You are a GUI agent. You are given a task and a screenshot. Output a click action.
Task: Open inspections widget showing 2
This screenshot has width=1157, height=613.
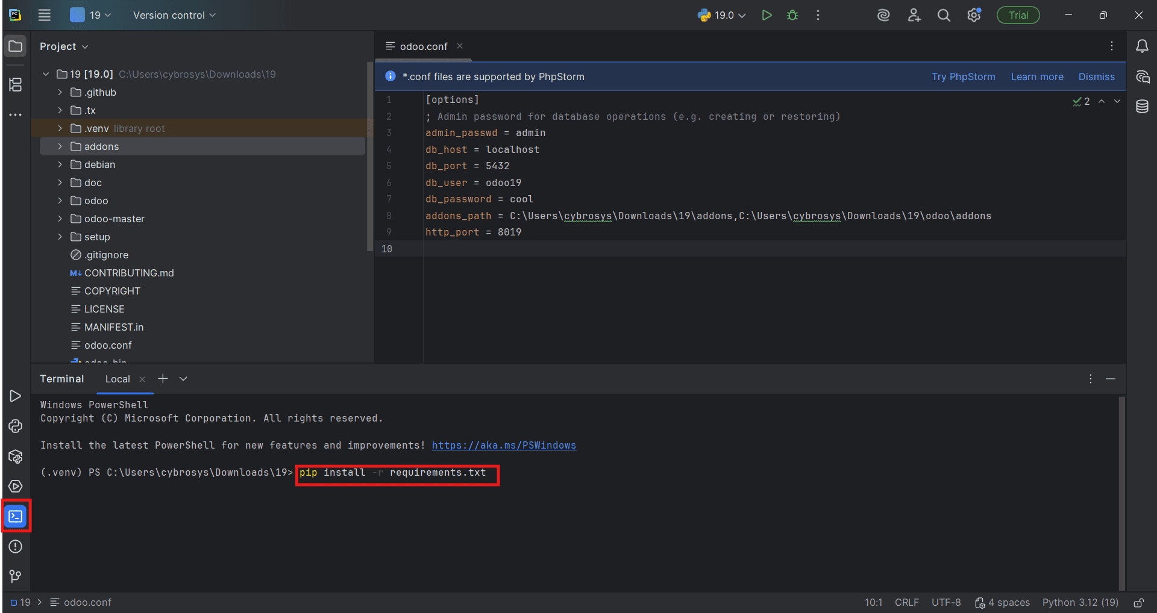pos(1081,101)
